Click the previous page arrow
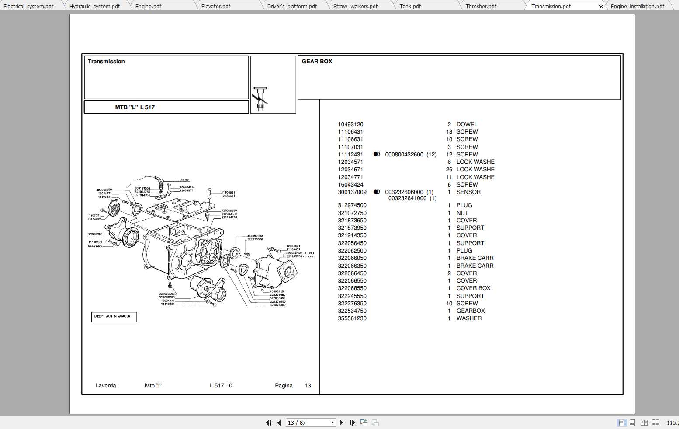Viewport: 679px width, 429px height. (x=279, y=422)
